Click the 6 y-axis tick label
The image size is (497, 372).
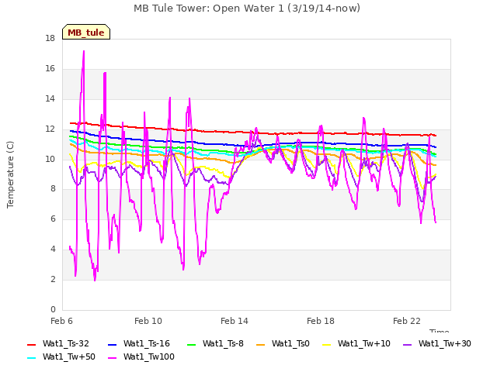click(53, 219)
